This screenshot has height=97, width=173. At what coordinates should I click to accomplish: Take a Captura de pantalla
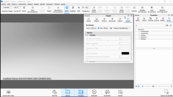[167, 93]
